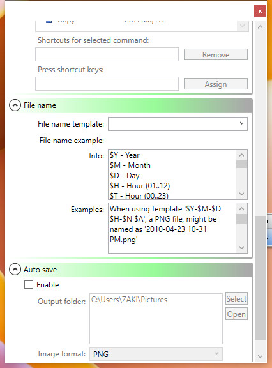Close the settings window
This screenshot has height=368, width=272.
(x=260, y=11)
